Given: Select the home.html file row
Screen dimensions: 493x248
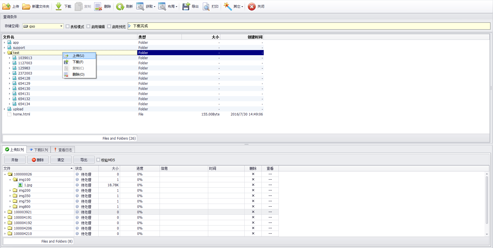Looking at the screenshot, I should point(133,114).
